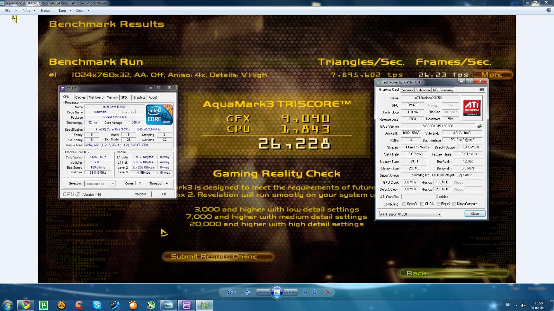Click the More button in AquaMark3
Viewport: 554px width, 311px height.
click(x=492, y=75)
